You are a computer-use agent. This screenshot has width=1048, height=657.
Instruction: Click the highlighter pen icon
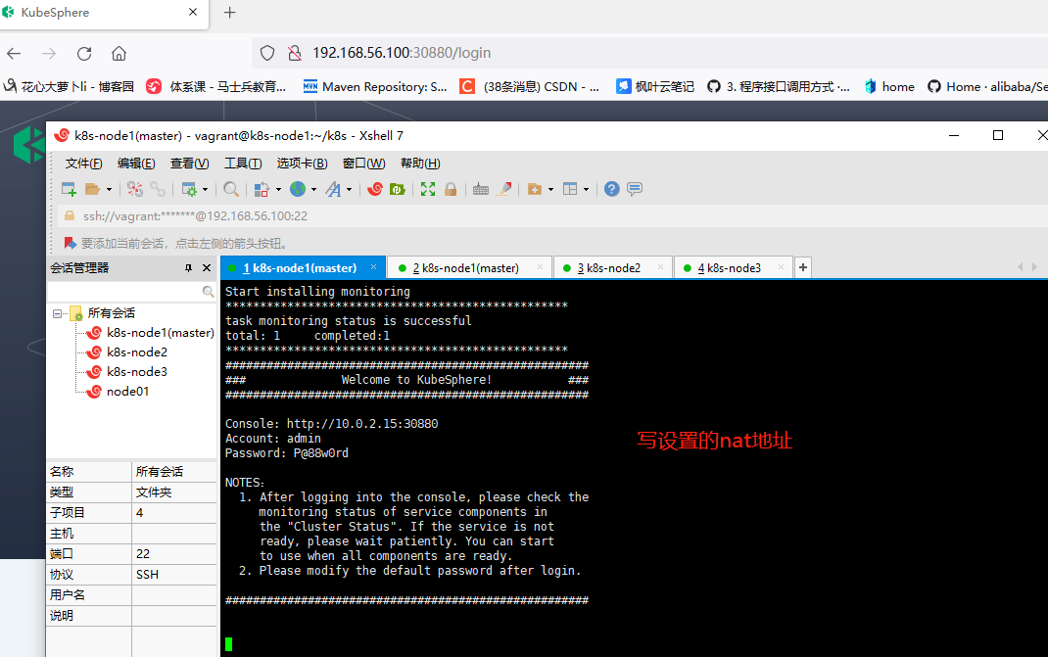pyautogui.click(x=504, y=189)
